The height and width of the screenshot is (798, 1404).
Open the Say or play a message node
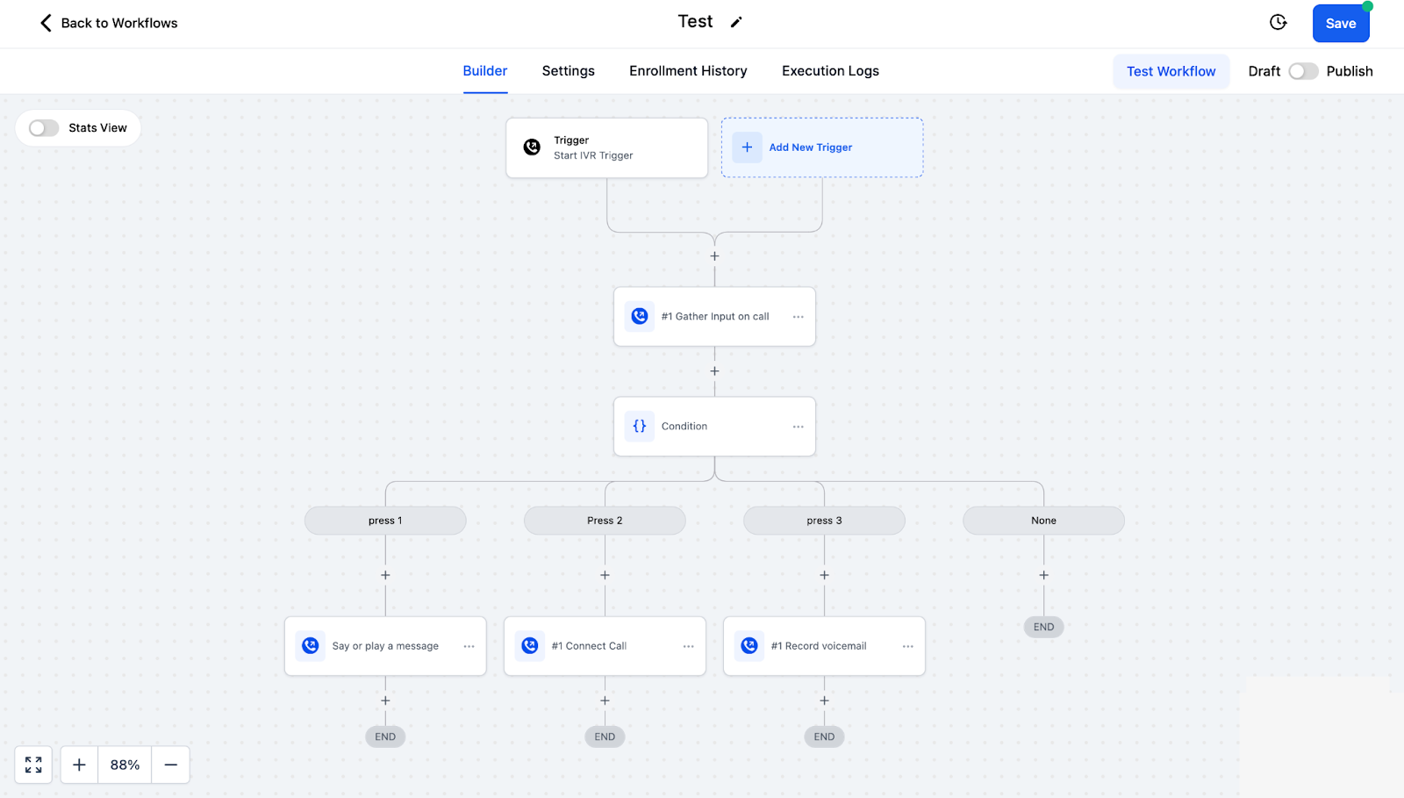coord(385,645)
